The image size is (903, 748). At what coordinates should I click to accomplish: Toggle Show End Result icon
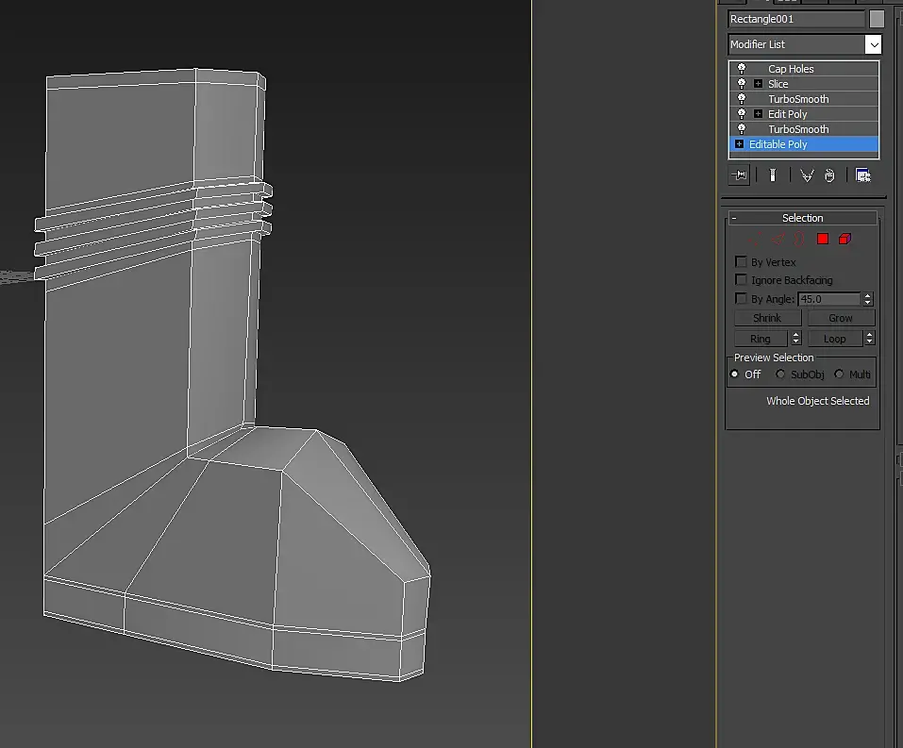pos(773,175)
